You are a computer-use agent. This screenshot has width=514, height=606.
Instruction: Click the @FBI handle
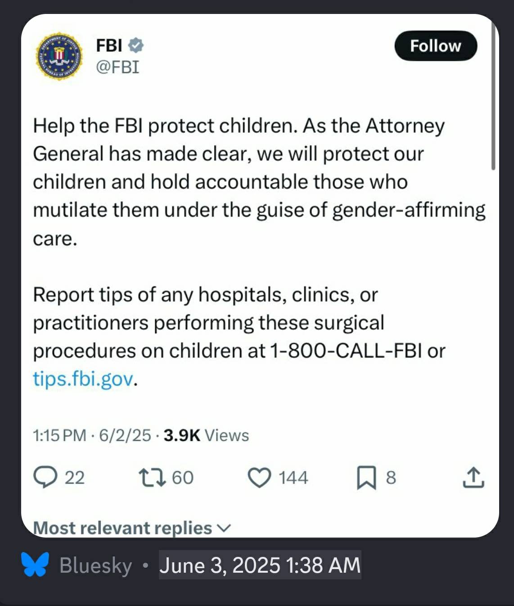pos(117,67)
